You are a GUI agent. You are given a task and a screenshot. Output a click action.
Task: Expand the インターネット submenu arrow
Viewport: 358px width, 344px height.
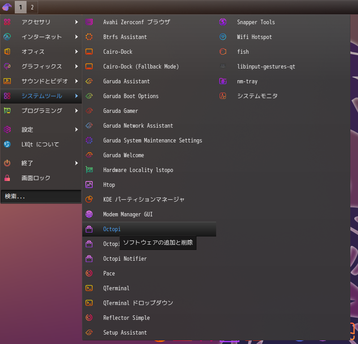click(x=77, y=37)
